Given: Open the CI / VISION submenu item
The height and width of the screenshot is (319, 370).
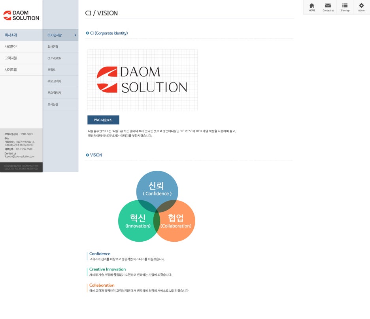Looking at the screenshot, I should tap(60, 58).
